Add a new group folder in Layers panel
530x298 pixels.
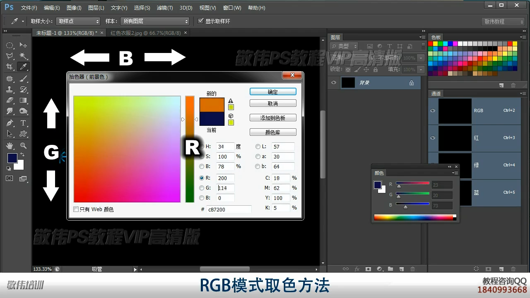click(390, 269)
